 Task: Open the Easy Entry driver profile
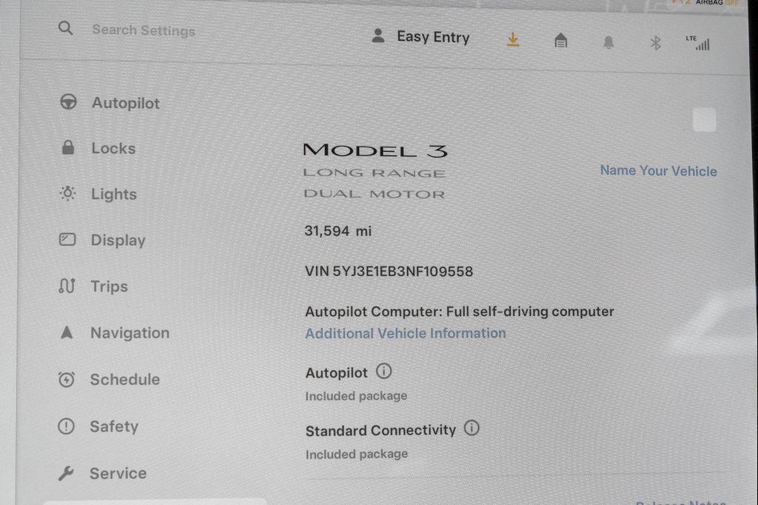click(x=420, y=37)
